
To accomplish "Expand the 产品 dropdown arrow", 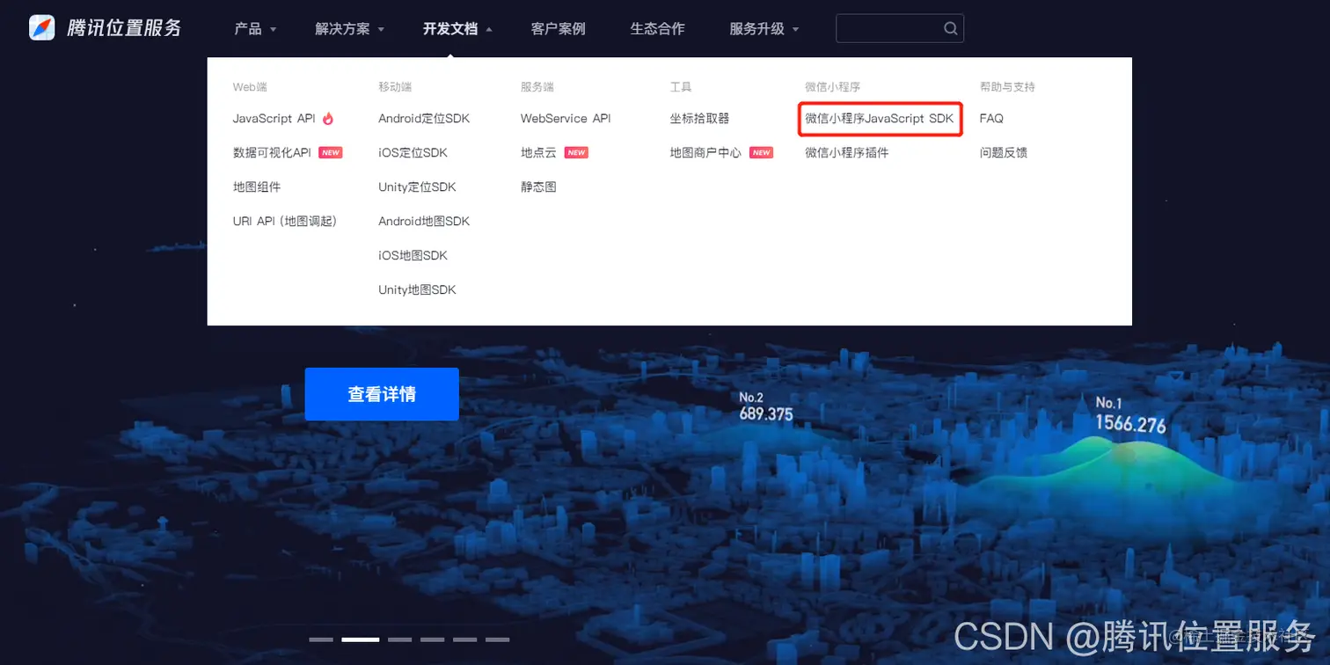I will coord(273,29).
